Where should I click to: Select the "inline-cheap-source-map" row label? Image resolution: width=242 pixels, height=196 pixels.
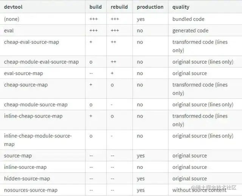click(33, 116)
